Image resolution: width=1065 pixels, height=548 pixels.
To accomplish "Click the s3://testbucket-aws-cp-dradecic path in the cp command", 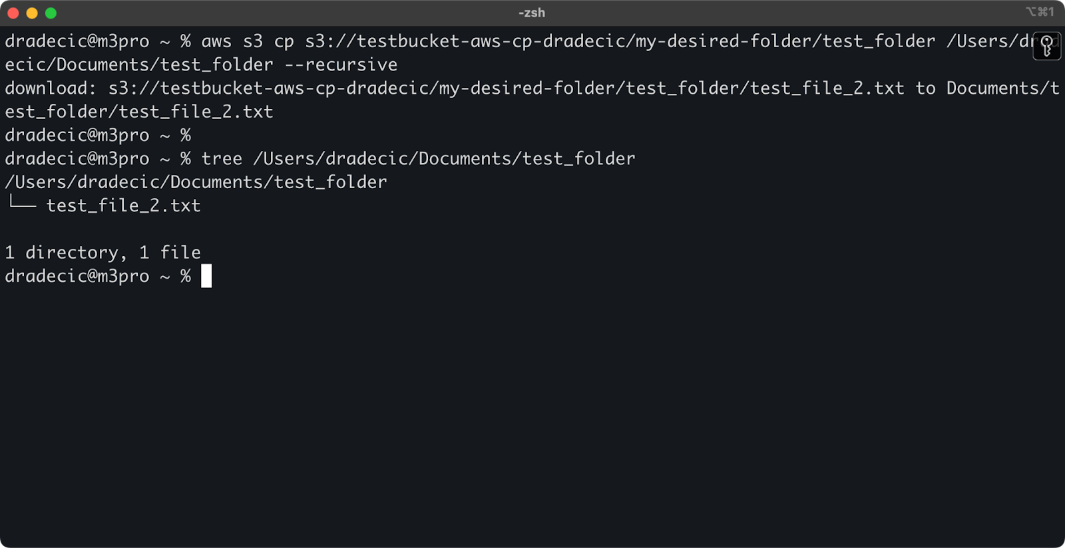I will coord(620,41).
